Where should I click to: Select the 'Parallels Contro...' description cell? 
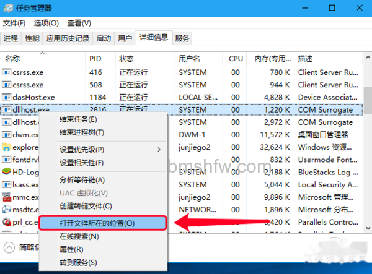tap(328, 222)
